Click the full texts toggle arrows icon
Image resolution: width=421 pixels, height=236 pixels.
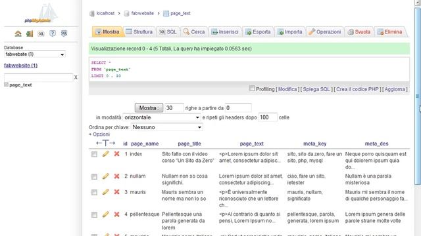click(105, 143)
